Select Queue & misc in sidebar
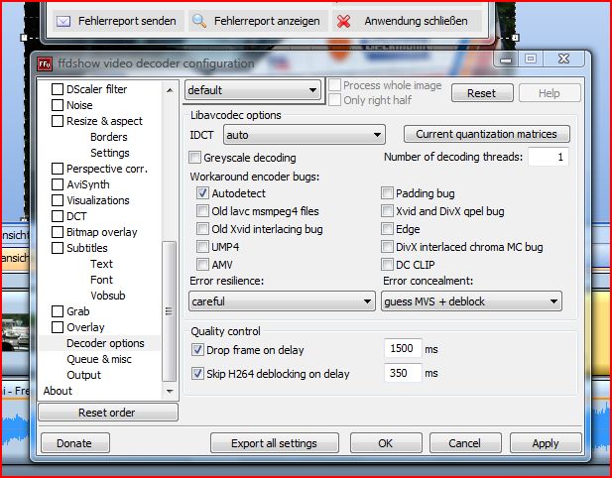612x478 pixels. coord(98,359)
